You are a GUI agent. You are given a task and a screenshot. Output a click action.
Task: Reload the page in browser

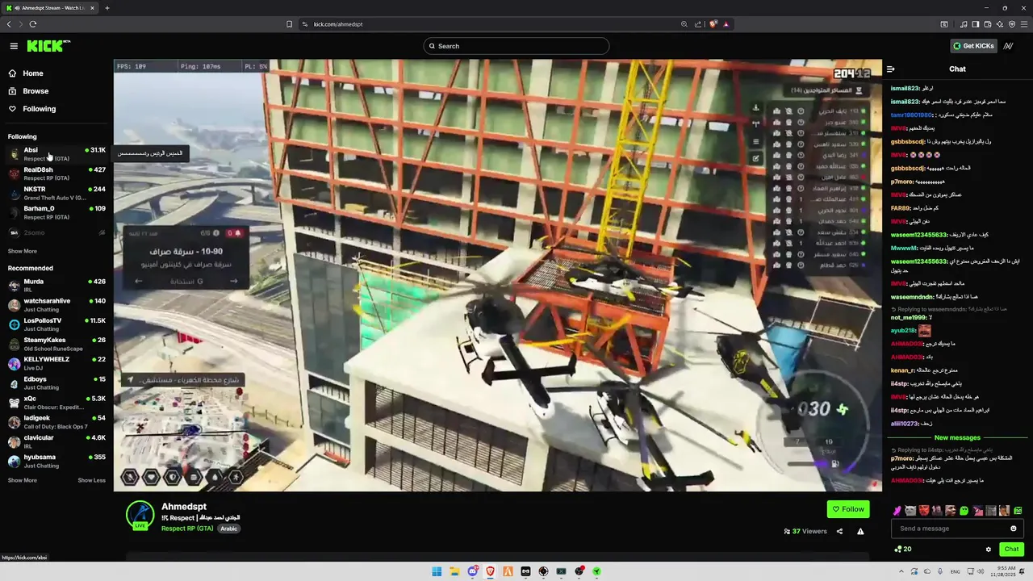point(33,24)
